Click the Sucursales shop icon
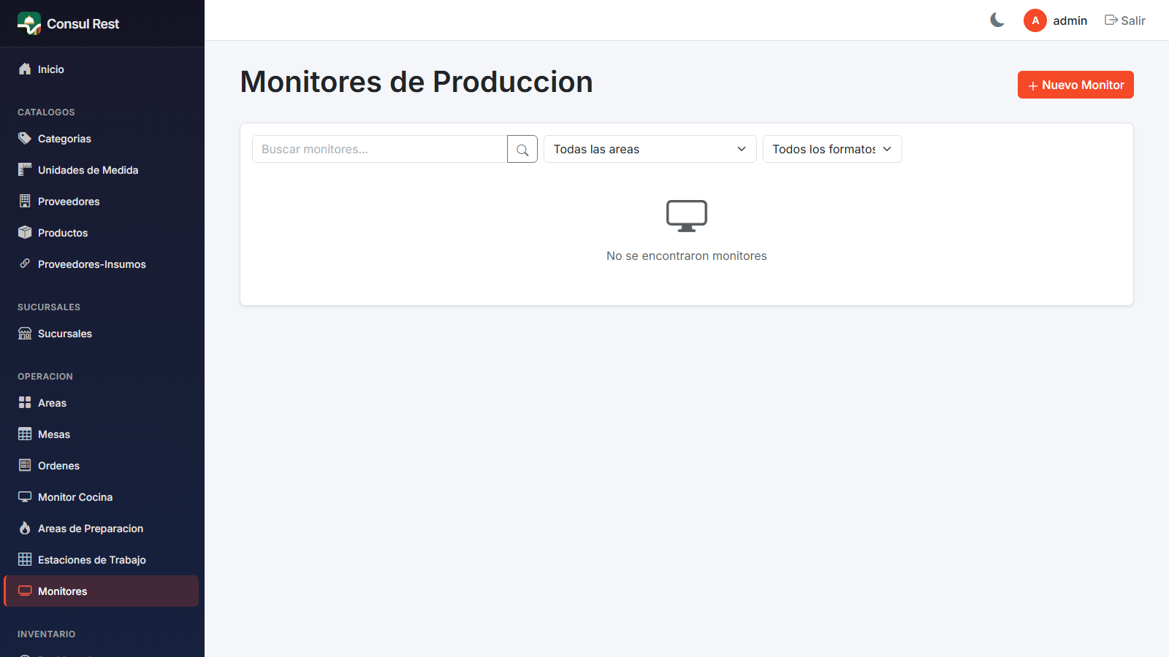The width and height of the screenshot is (1169, 657). tap(25, 333)
